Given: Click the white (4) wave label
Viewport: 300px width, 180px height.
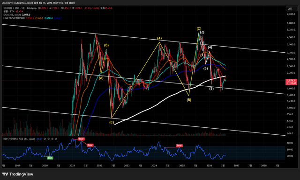Looking at the screenshot, I should click(210, 48).
